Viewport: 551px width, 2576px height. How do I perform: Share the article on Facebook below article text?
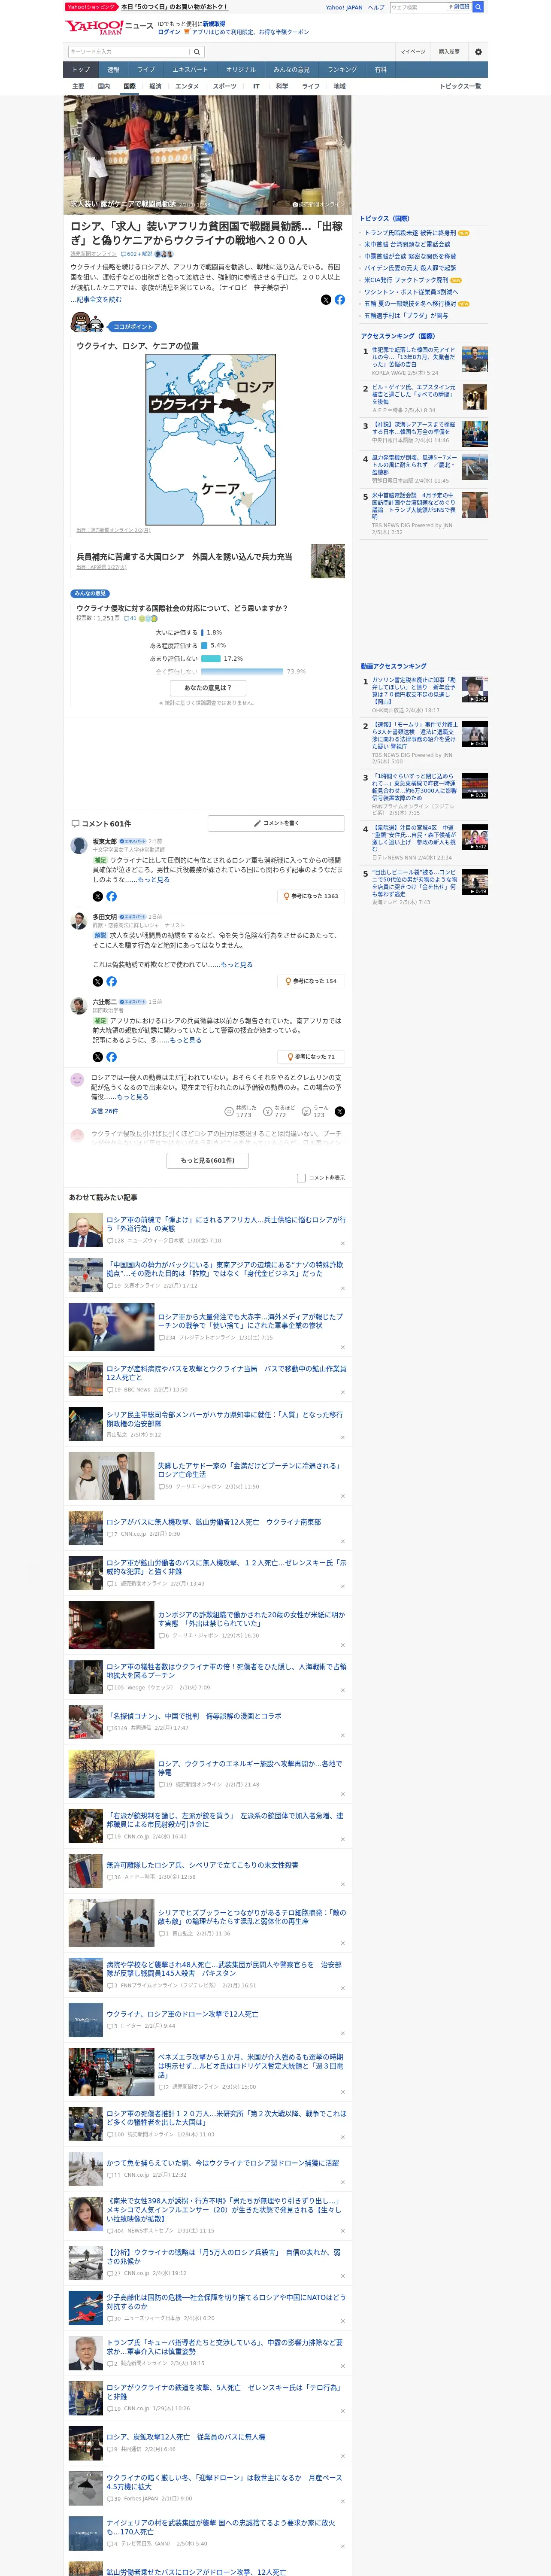340,300
